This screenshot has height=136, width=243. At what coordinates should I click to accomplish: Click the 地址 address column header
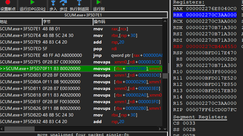[x=21, y=22]
